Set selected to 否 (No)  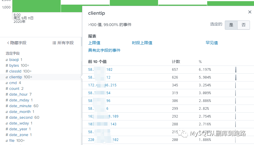click(244, 25)
